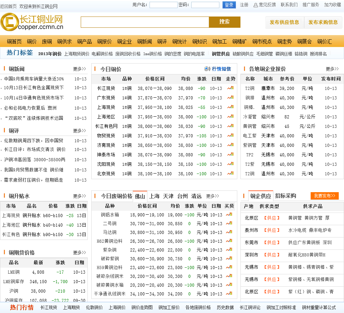The image size is (344, 313).
Task: Click the orange 我要发布>> button
Action: pos(324,196)
